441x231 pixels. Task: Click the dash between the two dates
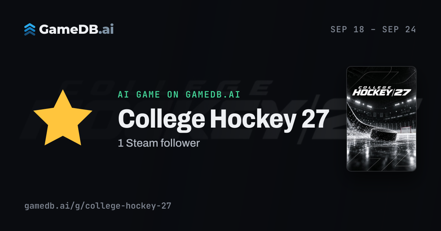(x=373, y=30)
